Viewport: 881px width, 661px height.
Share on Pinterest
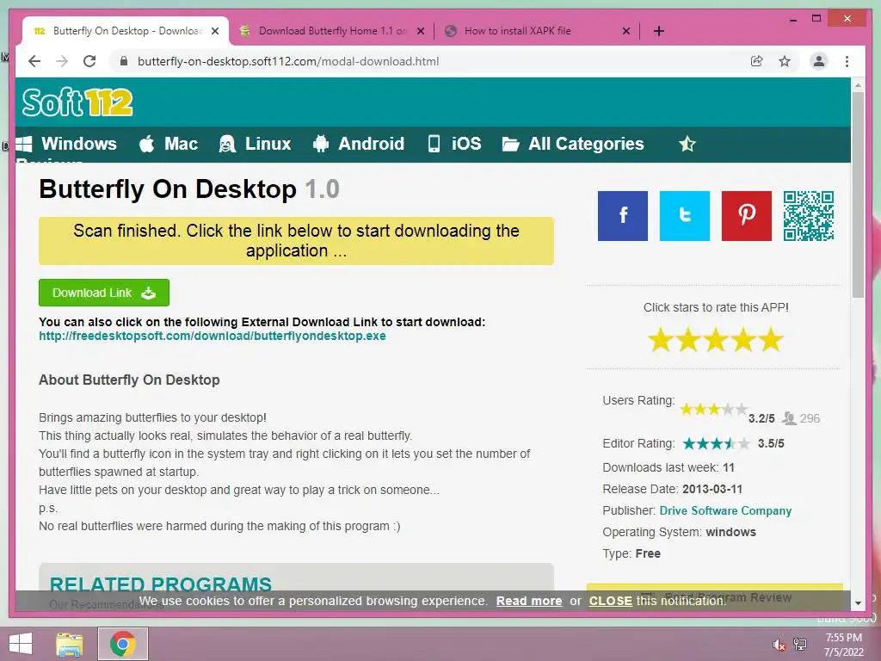[x=746, y=216]
